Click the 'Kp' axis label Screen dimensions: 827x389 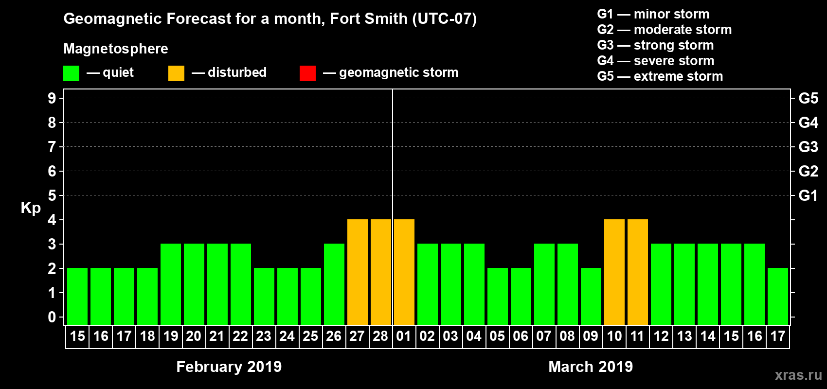(x=31, y=208)
